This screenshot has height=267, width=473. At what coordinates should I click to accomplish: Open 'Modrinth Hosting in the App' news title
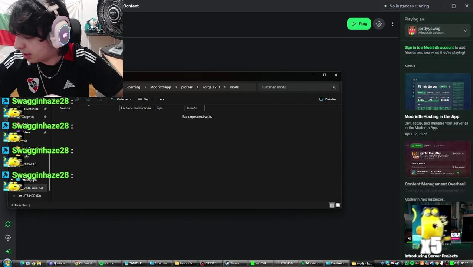(x=432, y=116)
